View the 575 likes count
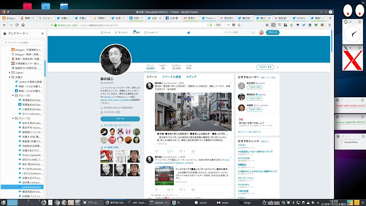This screenshot has width=366, height=206. (x=189, y=68)
